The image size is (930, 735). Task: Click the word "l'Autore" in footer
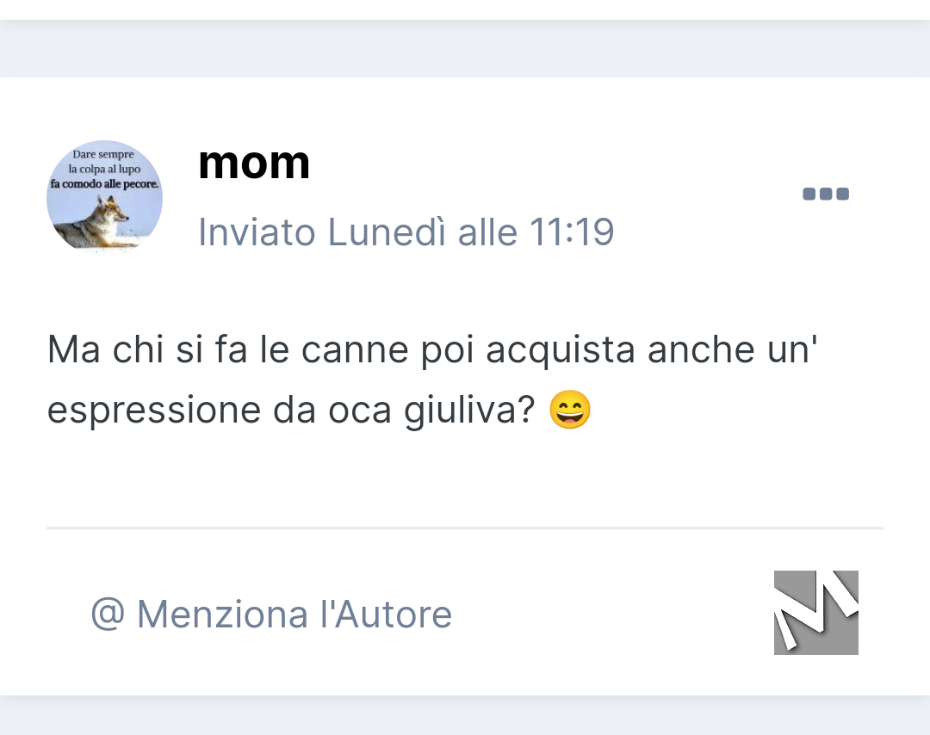pyautogui.click(x=386, y=614)
